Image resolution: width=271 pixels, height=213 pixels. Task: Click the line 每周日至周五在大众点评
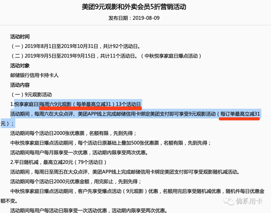click(125, 172)
